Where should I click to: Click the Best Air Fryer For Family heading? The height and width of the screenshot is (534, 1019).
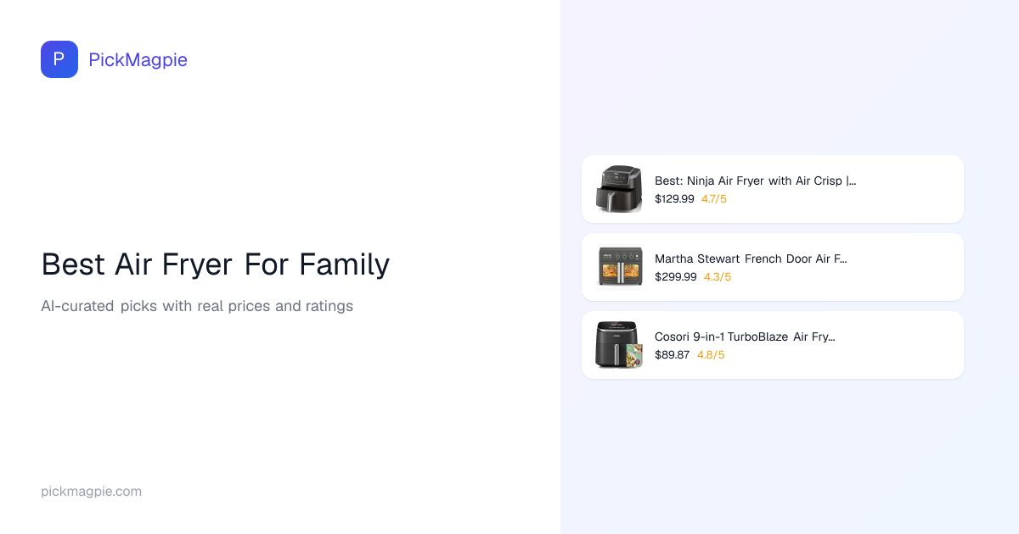[215, 264]
